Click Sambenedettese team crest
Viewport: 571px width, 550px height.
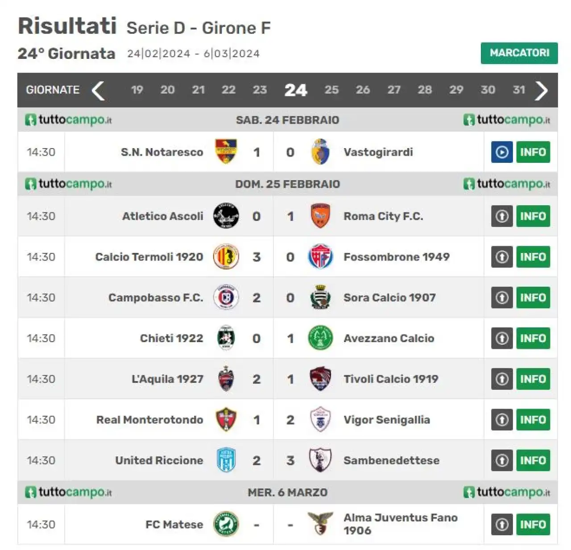click(x=320, y=460)
